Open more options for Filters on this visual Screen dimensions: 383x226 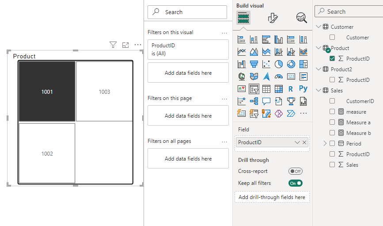224,33
